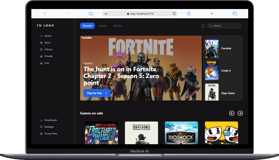Select Fortnite title in side list
Screen dimensions: 279x160
point(226,48)
